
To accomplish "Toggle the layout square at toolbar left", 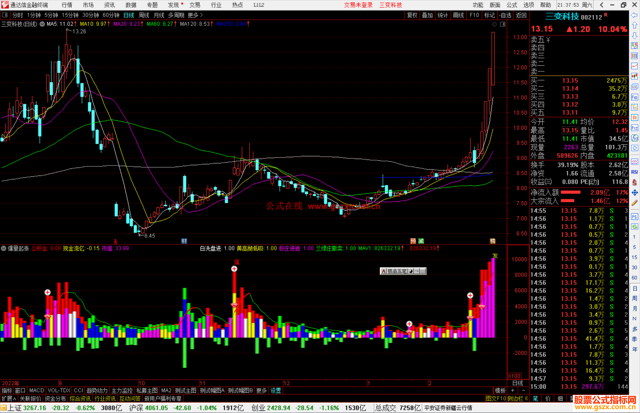I will 5,15.
